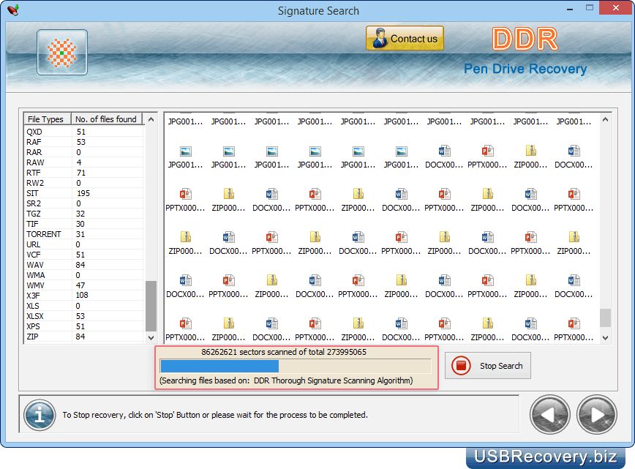Click the file types list scroll up arrow

pyautogui.click(x=151, y=119)
